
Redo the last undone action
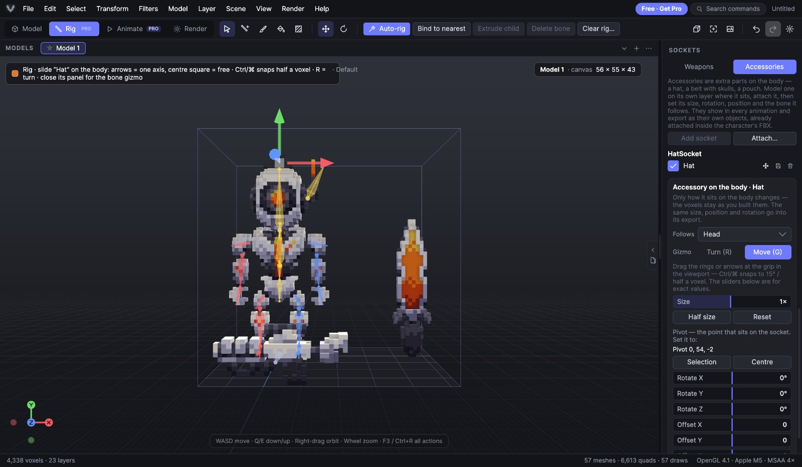click(x=773, y=29)
